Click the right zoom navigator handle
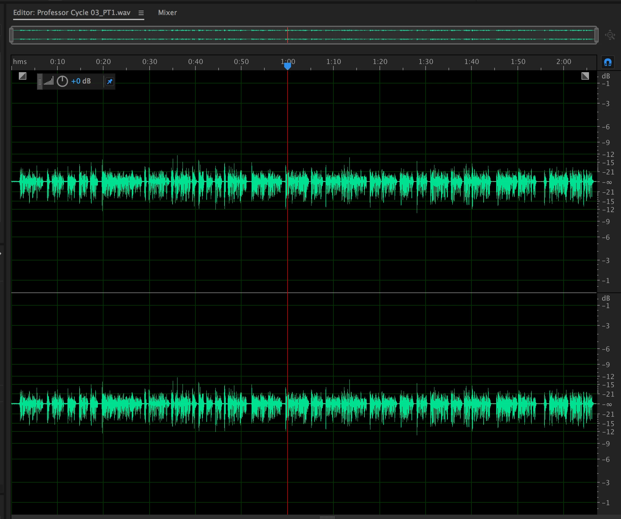This screenshot has height=519, width=621. coord(596,35)
